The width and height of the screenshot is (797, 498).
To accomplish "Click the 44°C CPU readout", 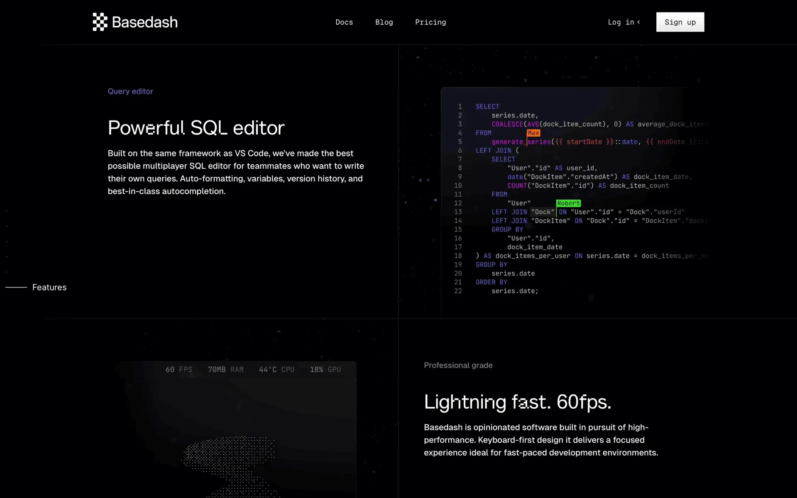I will click(276, 369).
